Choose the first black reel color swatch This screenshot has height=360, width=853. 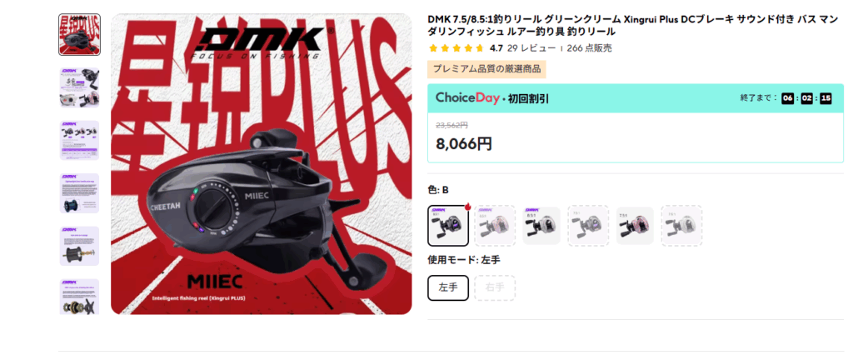(x=448, y=226)
